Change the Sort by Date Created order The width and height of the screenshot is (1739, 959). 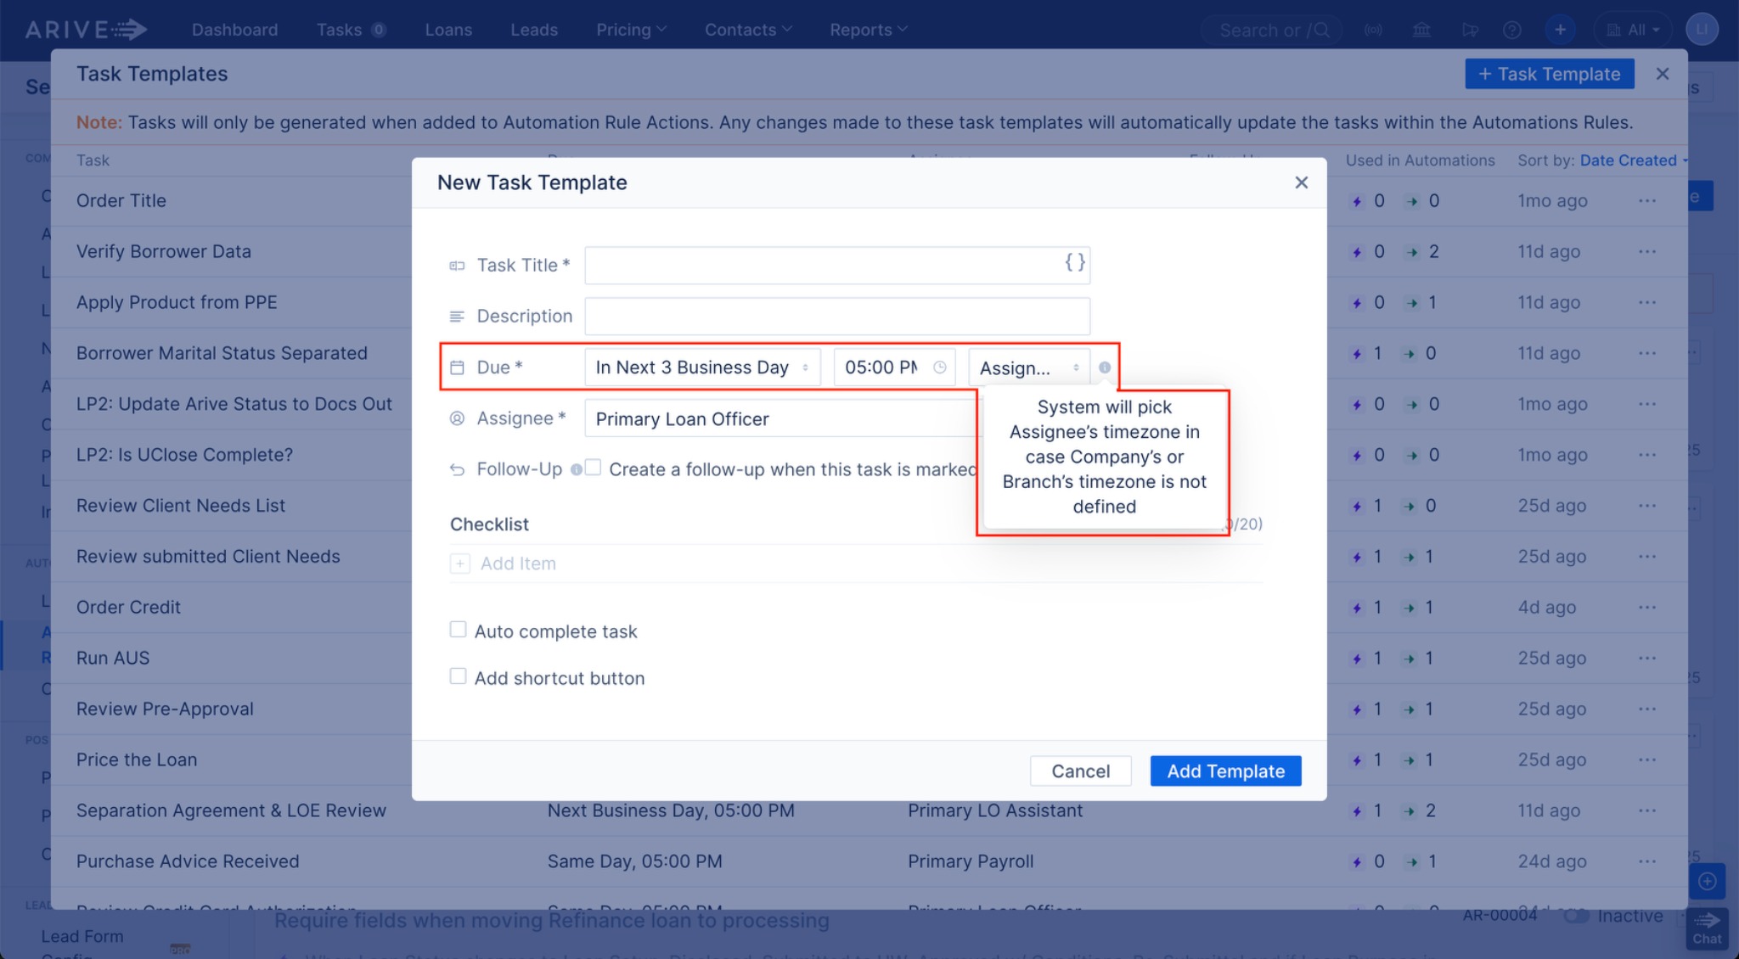point(1630,160)
